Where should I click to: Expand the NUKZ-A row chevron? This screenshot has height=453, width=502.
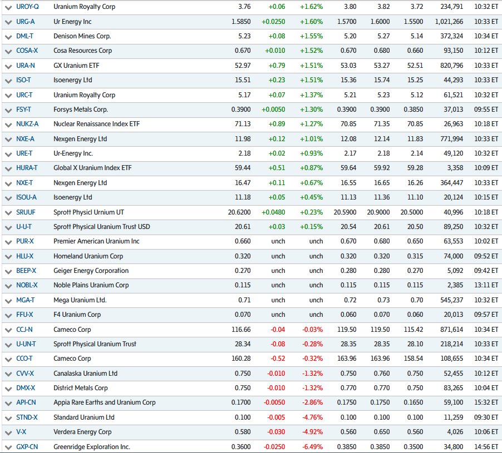point(8,124)
